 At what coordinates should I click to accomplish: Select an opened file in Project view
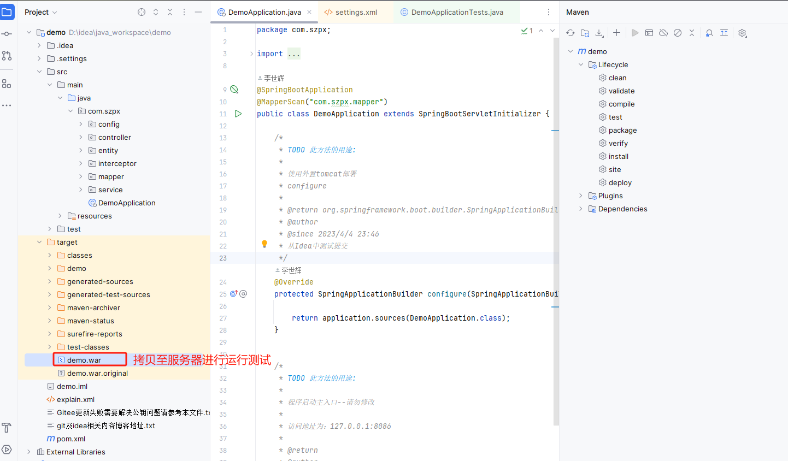tap(142, 11)
